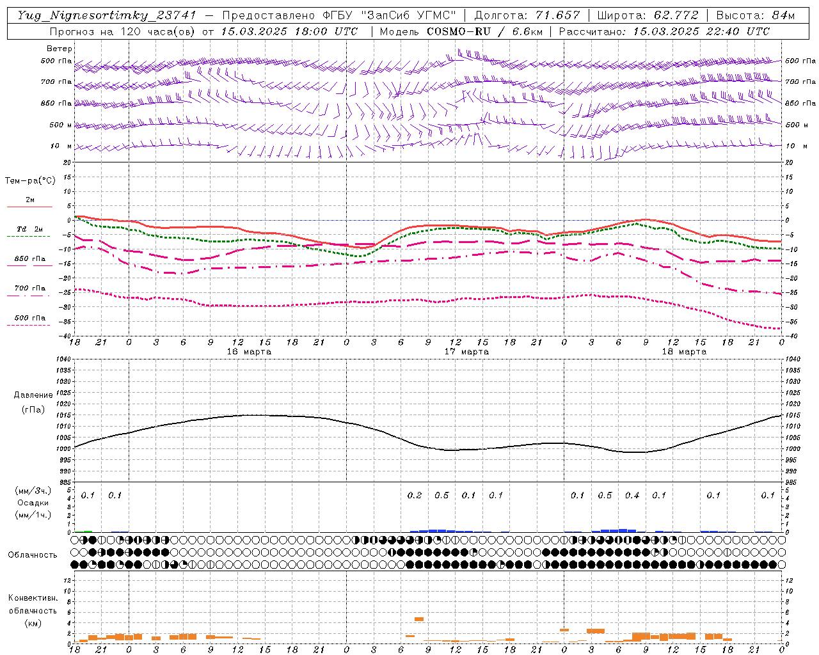This screenshot has width=819, height=655.
Task: Click the Облачность cloud cover label
Action: (33, 555)
